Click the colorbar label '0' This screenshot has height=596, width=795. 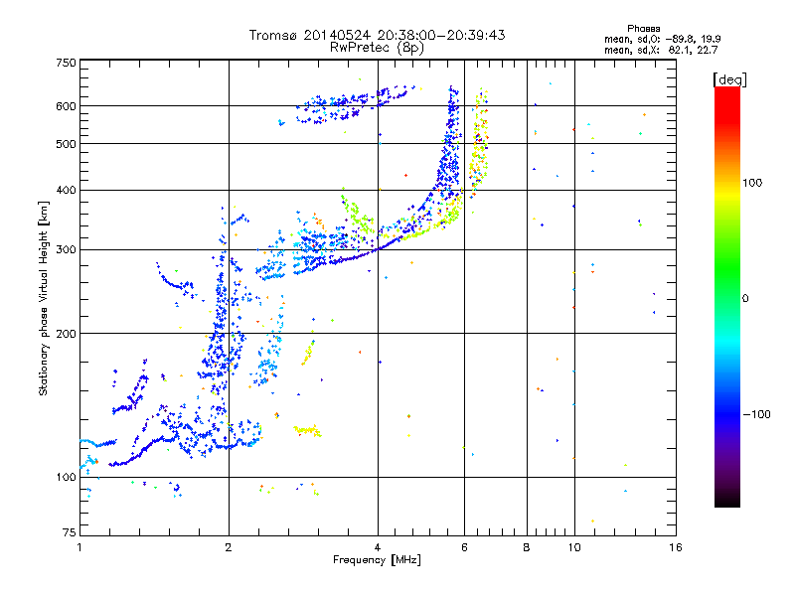click(x=745, y=298)
